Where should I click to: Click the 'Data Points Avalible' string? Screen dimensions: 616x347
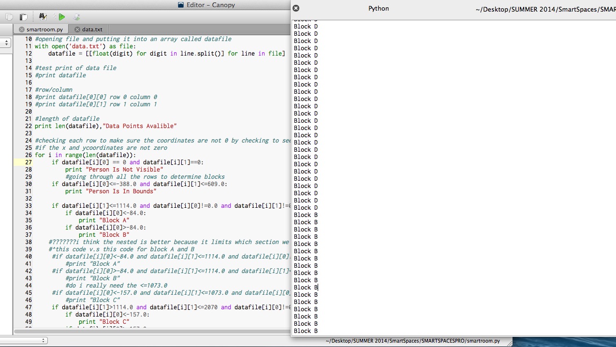(140, 126)
